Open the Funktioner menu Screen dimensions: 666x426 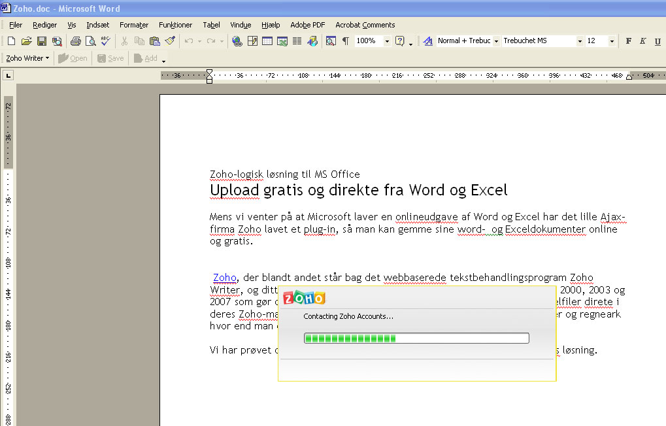point(175,25)
